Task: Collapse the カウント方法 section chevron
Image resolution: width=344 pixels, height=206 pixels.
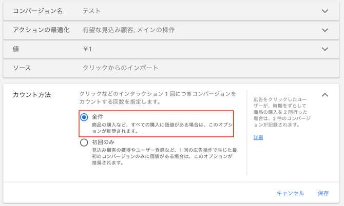Action: coord(324,95)
